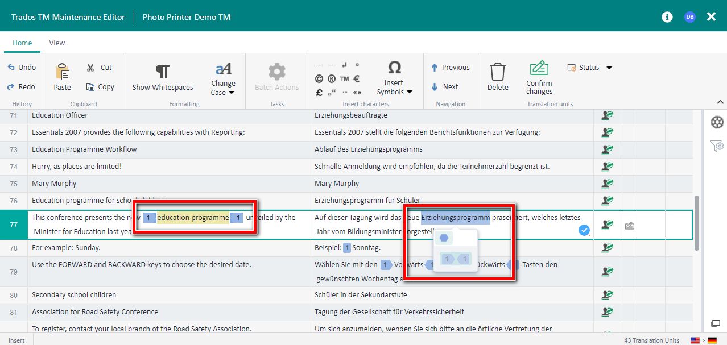This screenshot has height=345, width=727.
Task: Insert the pound sterling sign
Action: pos(319,92)
